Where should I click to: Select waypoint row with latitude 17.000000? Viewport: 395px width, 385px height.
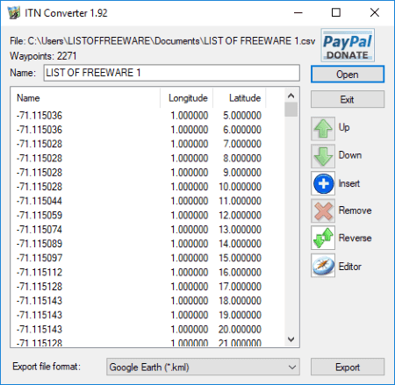(139, 287)
